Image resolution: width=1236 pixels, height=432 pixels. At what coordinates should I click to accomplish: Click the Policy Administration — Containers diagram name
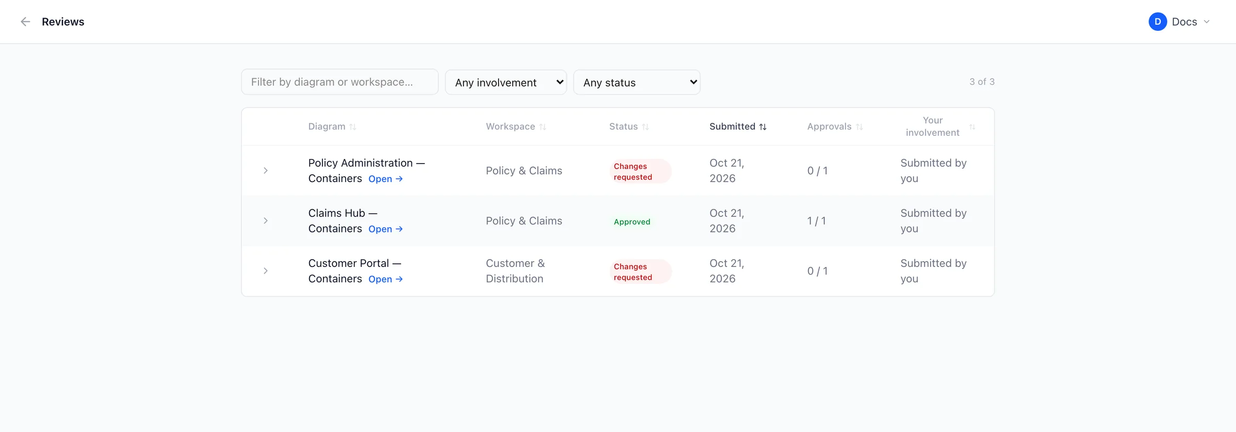(366, 171)
